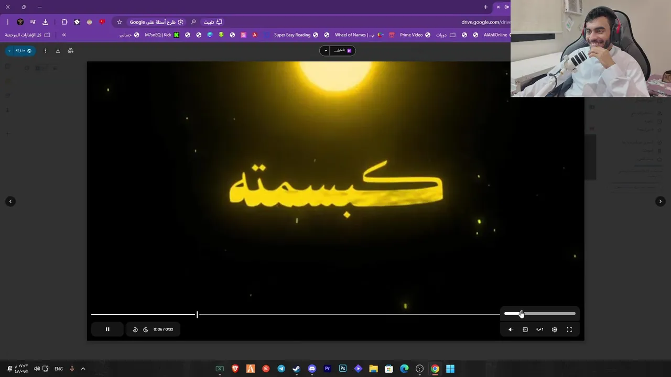
Task: Click the install app chip in address bar
Action: pos(212,22)
